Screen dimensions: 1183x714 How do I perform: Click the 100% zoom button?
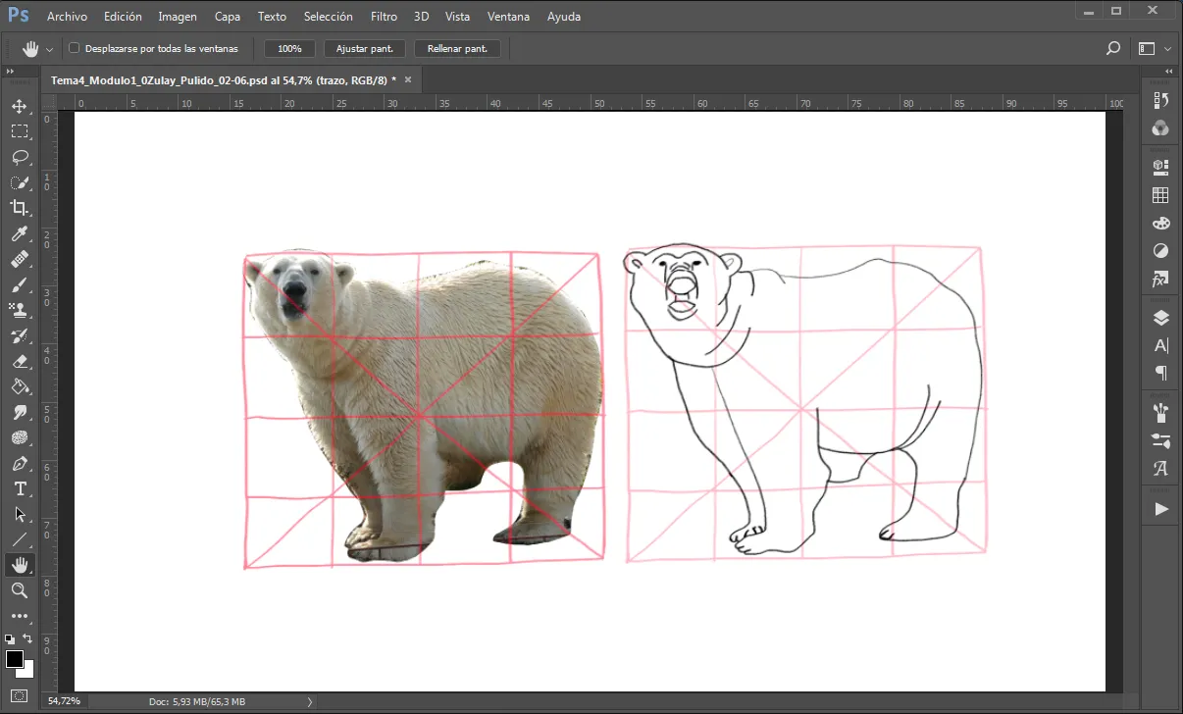coord(289,48)
